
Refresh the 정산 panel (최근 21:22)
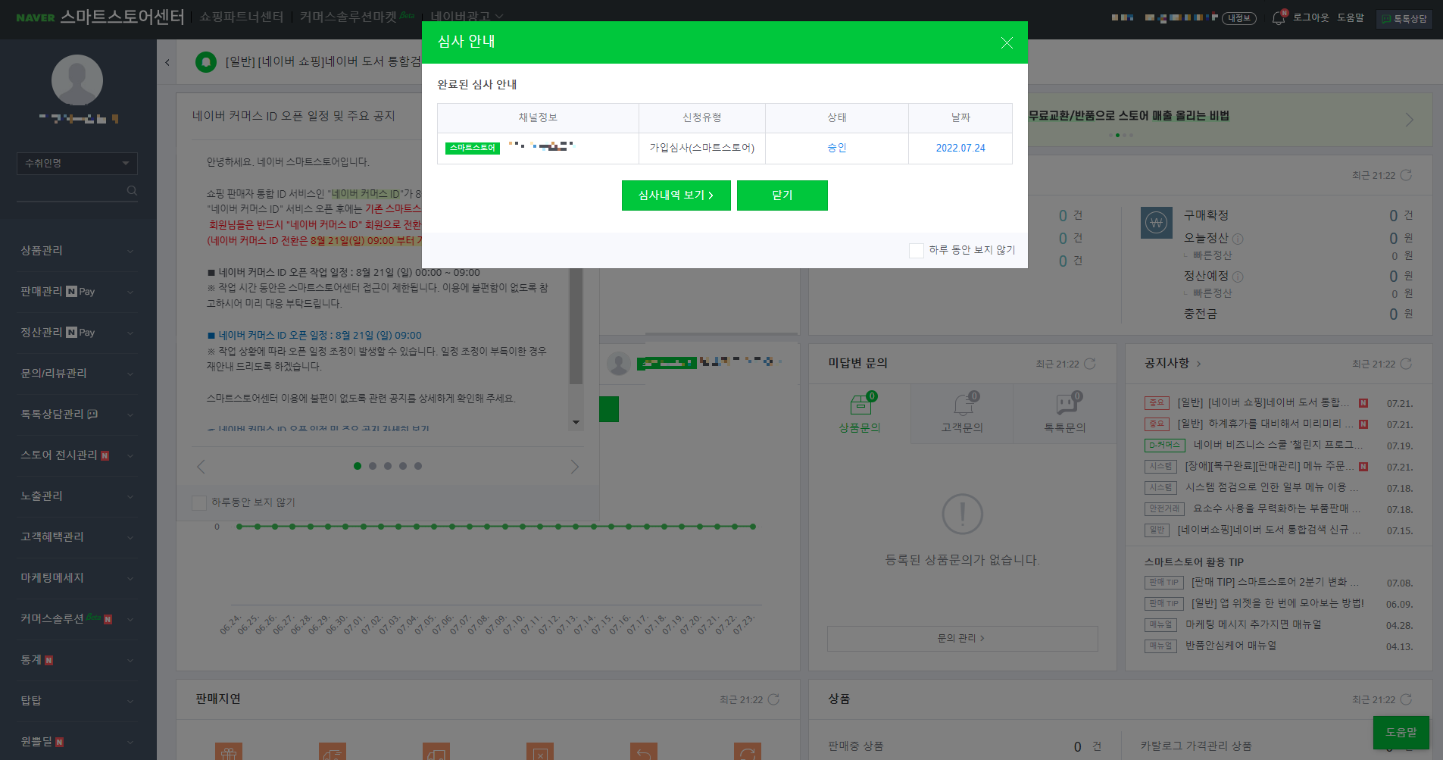[1406, 175]
